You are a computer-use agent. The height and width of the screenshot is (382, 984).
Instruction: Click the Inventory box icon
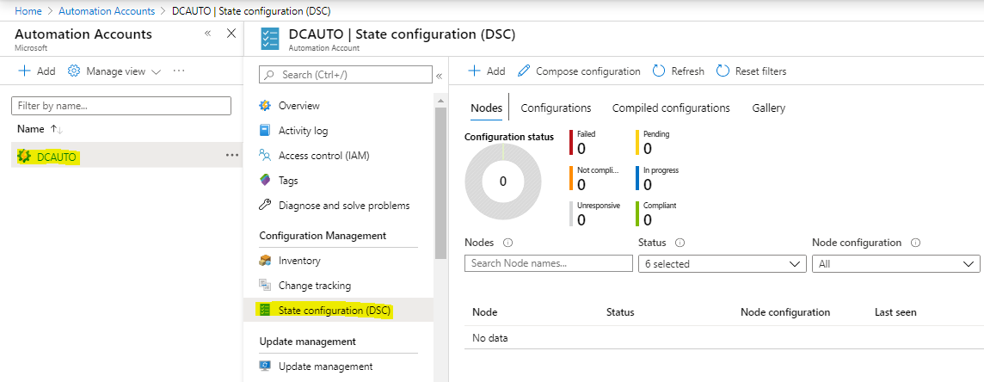[265, 261]
